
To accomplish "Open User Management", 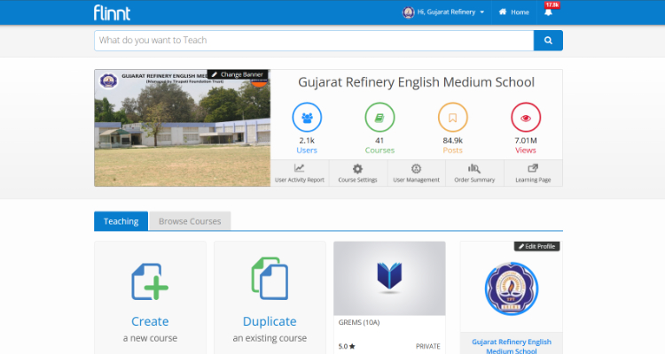I will click(416, 173).
